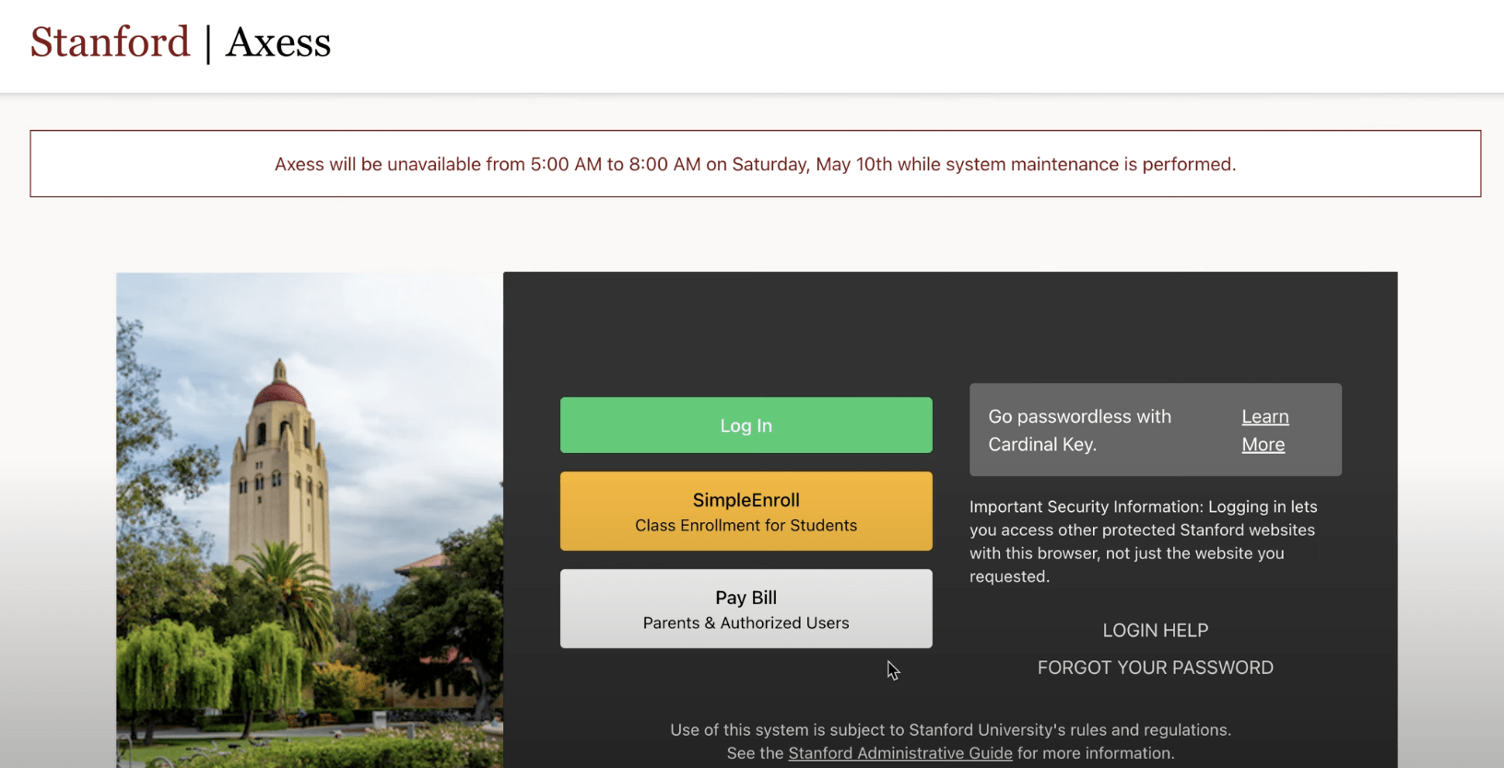This screenshot has width=1504, height=768.
Task: Click the Axess title in the header
Action: (278, 42)
